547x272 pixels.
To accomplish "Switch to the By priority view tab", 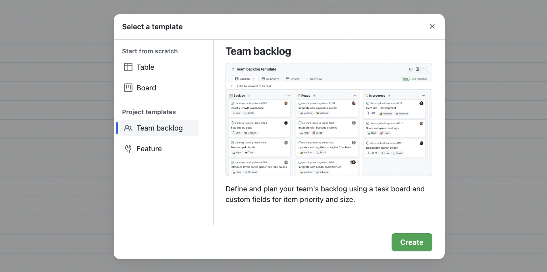I will (270, 79).
